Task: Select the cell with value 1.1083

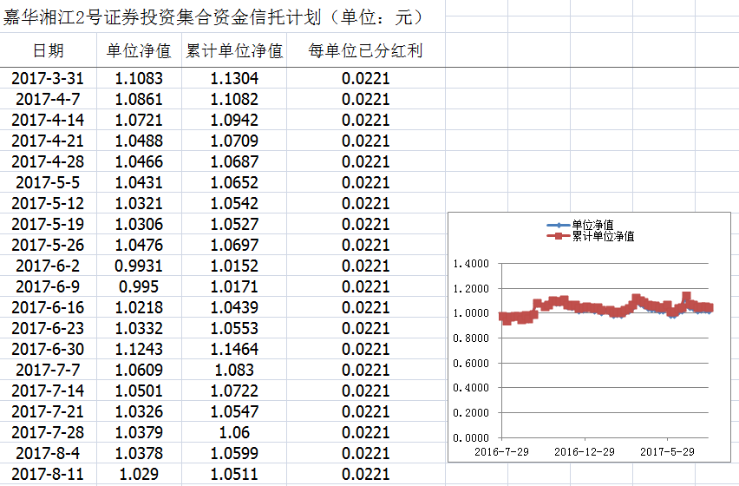Action: 139,78
